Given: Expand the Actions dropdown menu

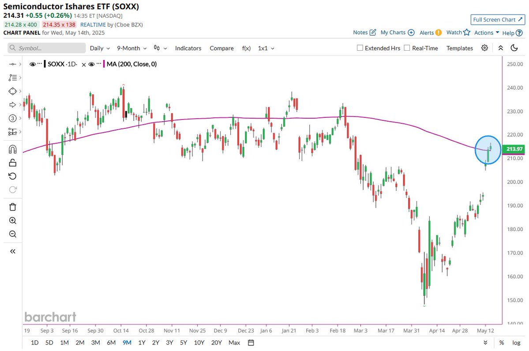Looking at the screenshot, I should pyautogui.click(x=487, y=33).
